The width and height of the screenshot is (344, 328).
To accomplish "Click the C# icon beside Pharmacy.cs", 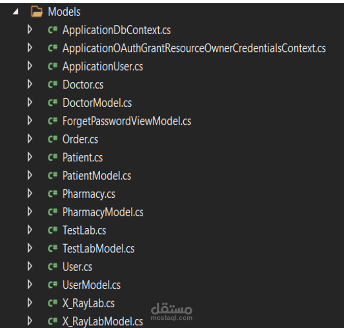I will point(52,194).
